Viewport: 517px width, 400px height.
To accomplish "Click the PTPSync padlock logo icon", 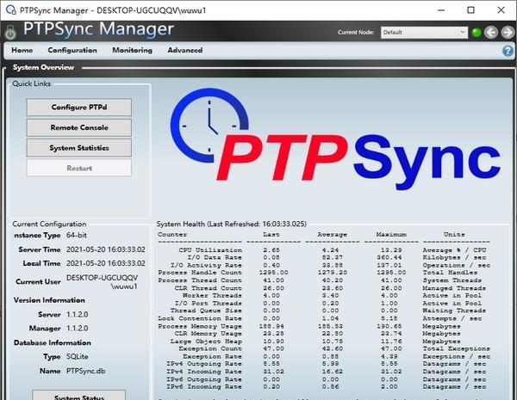I will tap(10, 32).
